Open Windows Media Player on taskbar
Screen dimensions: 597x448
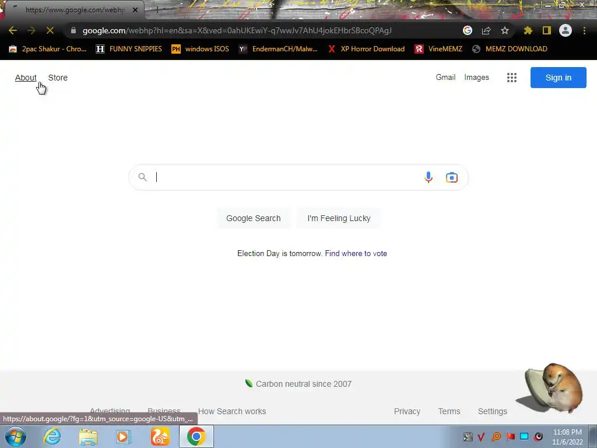124,437
